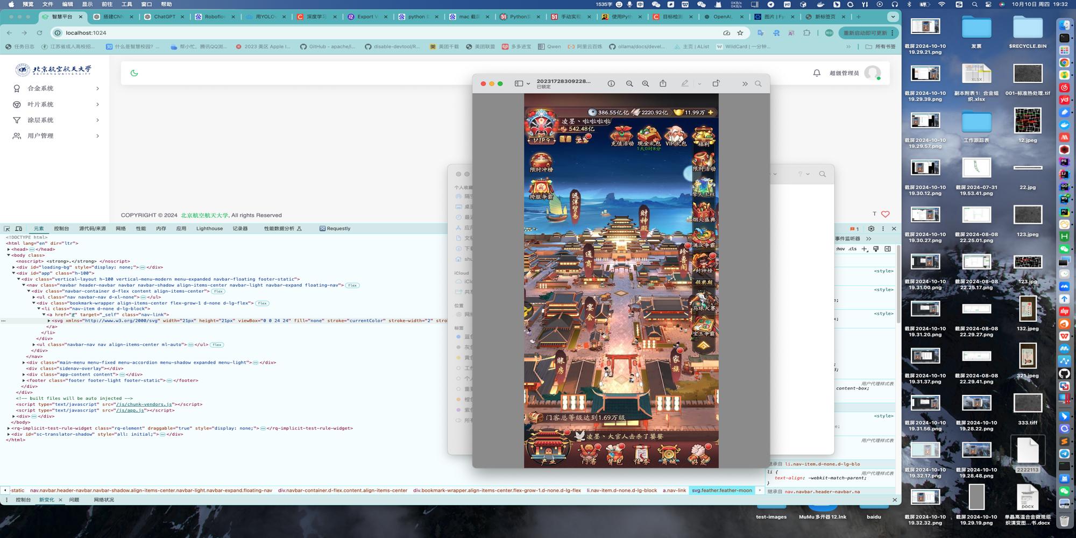Expand the loading-bg div node
This screenshot has width=1076, height=538.
click(14, 267)
